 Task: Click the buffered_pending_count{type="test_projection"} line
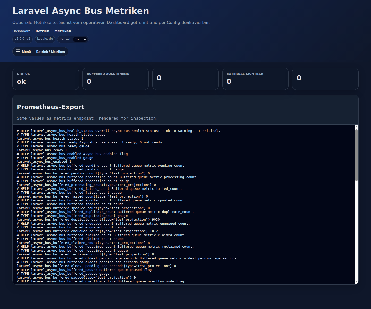(x=83, y=173)
